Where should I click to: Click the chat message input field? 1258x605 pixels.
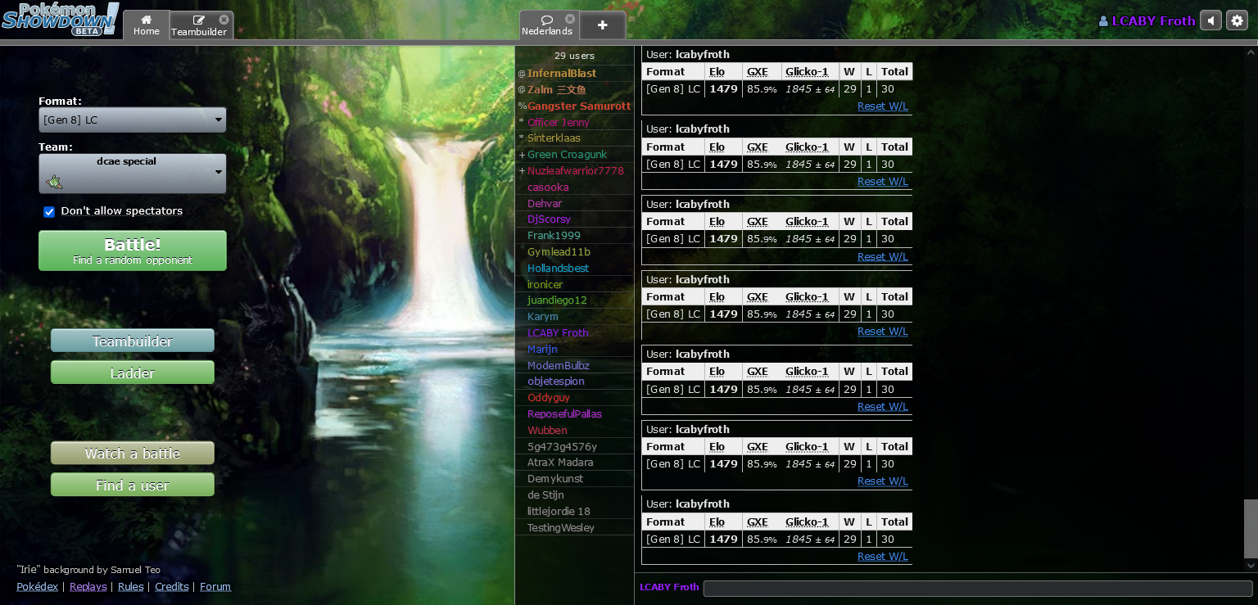point(978,589)
